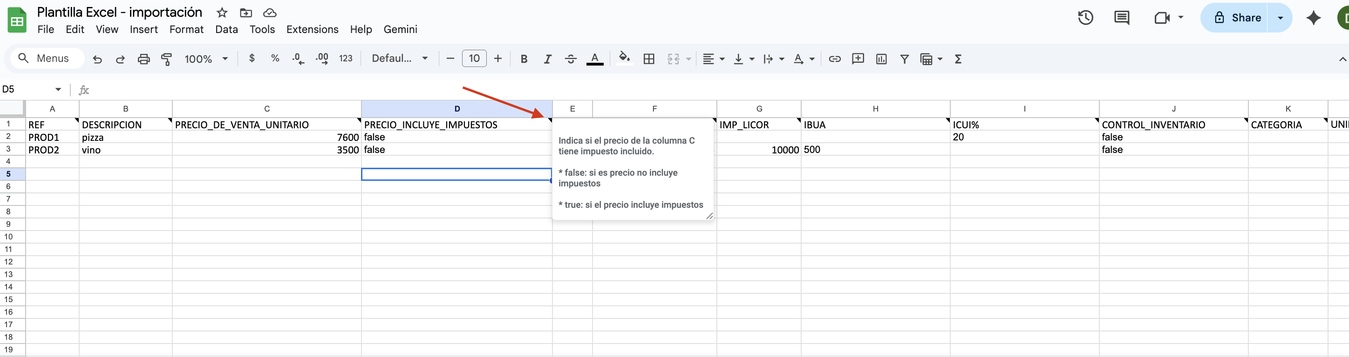The width and height of the screenshot is (1349, 357).
Task: Select the Paint format roller icon
Action: [167, 59]
